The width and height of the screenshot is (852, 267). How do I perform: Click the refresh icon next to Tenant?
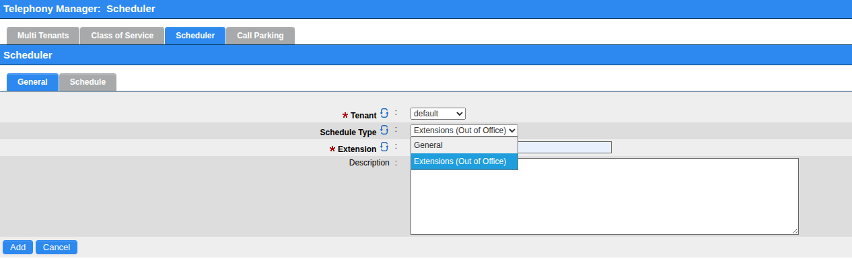(384, 113)
